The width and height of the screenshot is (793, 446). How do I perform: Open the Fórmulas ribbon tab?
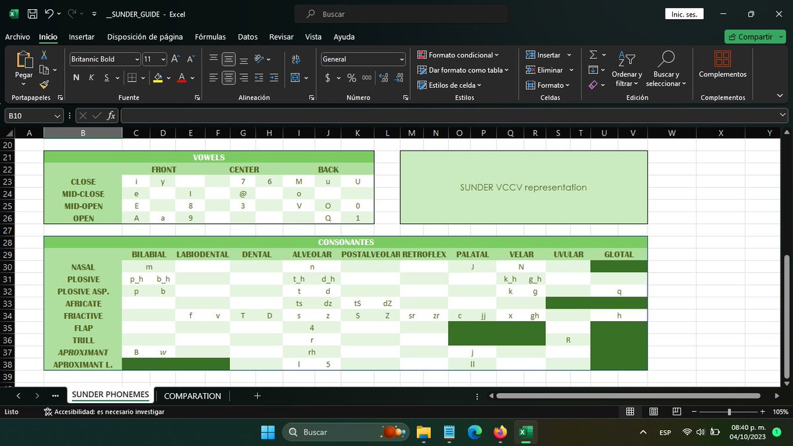210,37
